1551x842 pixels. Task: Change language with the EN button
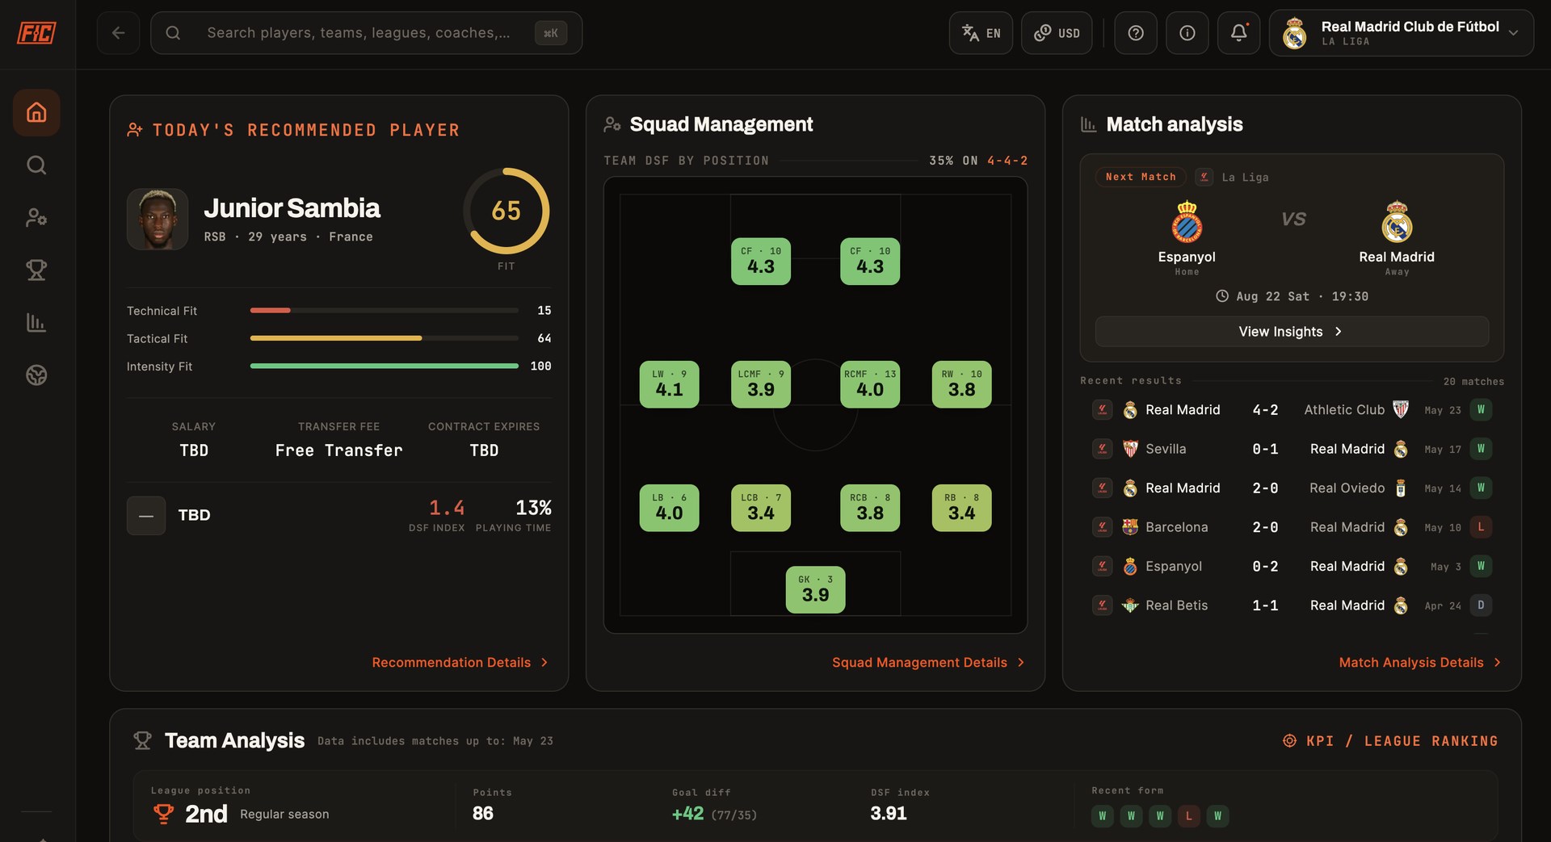coord(981,33)
